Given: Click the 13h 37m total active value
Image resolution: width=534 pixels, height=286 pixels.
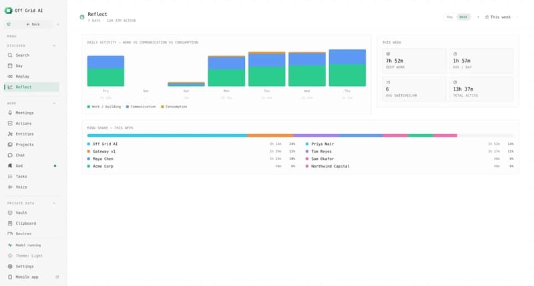Looking at the screenshot, I should click(463, 89).
